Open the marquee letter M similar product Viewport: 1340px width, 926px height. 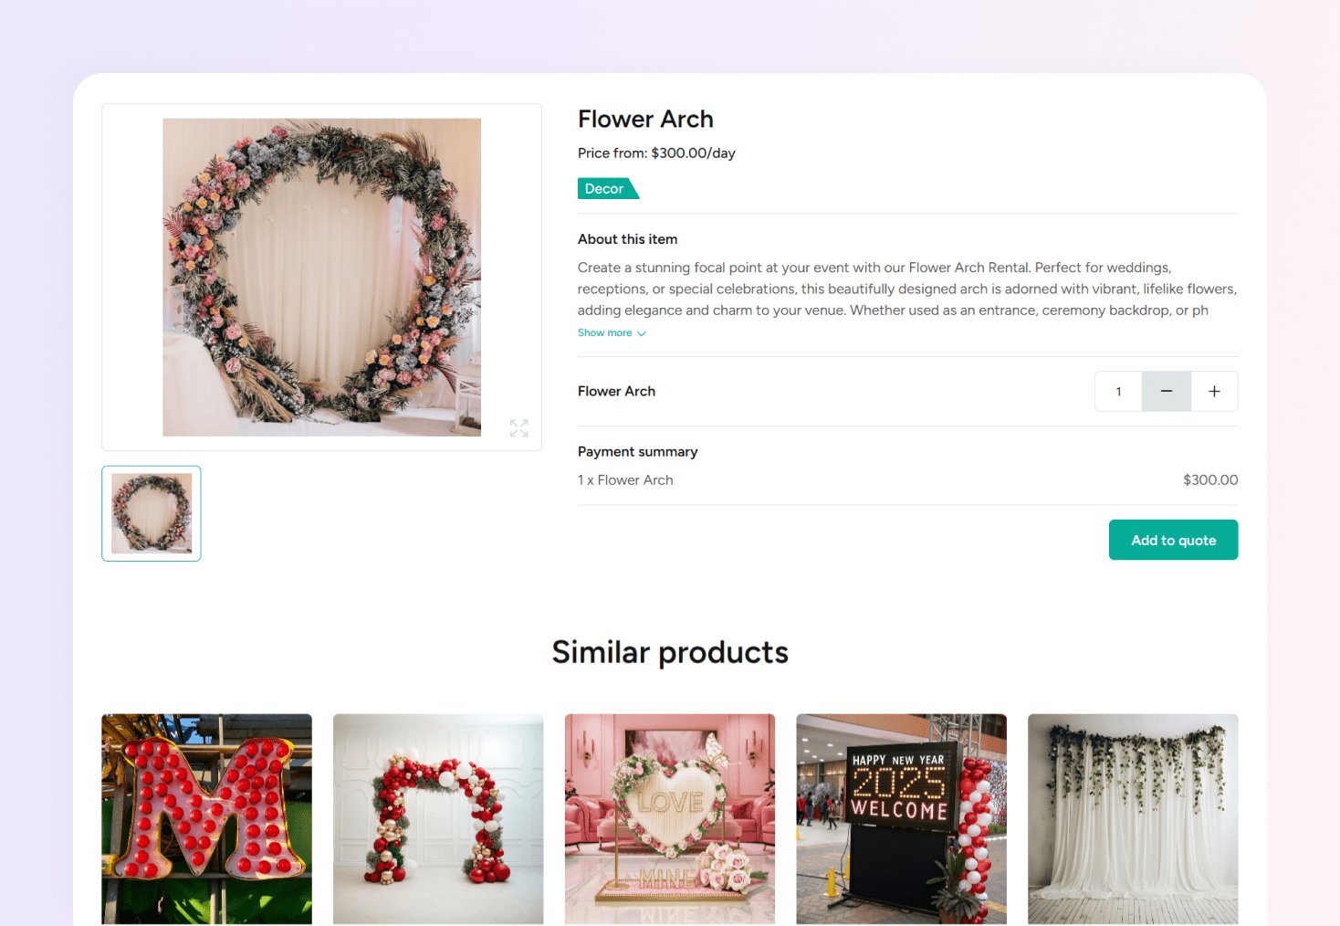tap(206, 818)
